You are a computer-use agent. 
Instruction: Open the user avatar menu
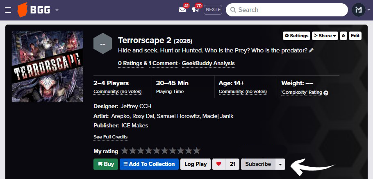(x=358, y=10)
